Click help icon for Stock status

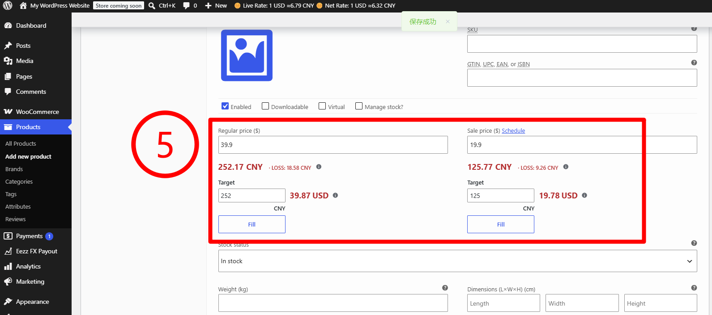(694, 243)
